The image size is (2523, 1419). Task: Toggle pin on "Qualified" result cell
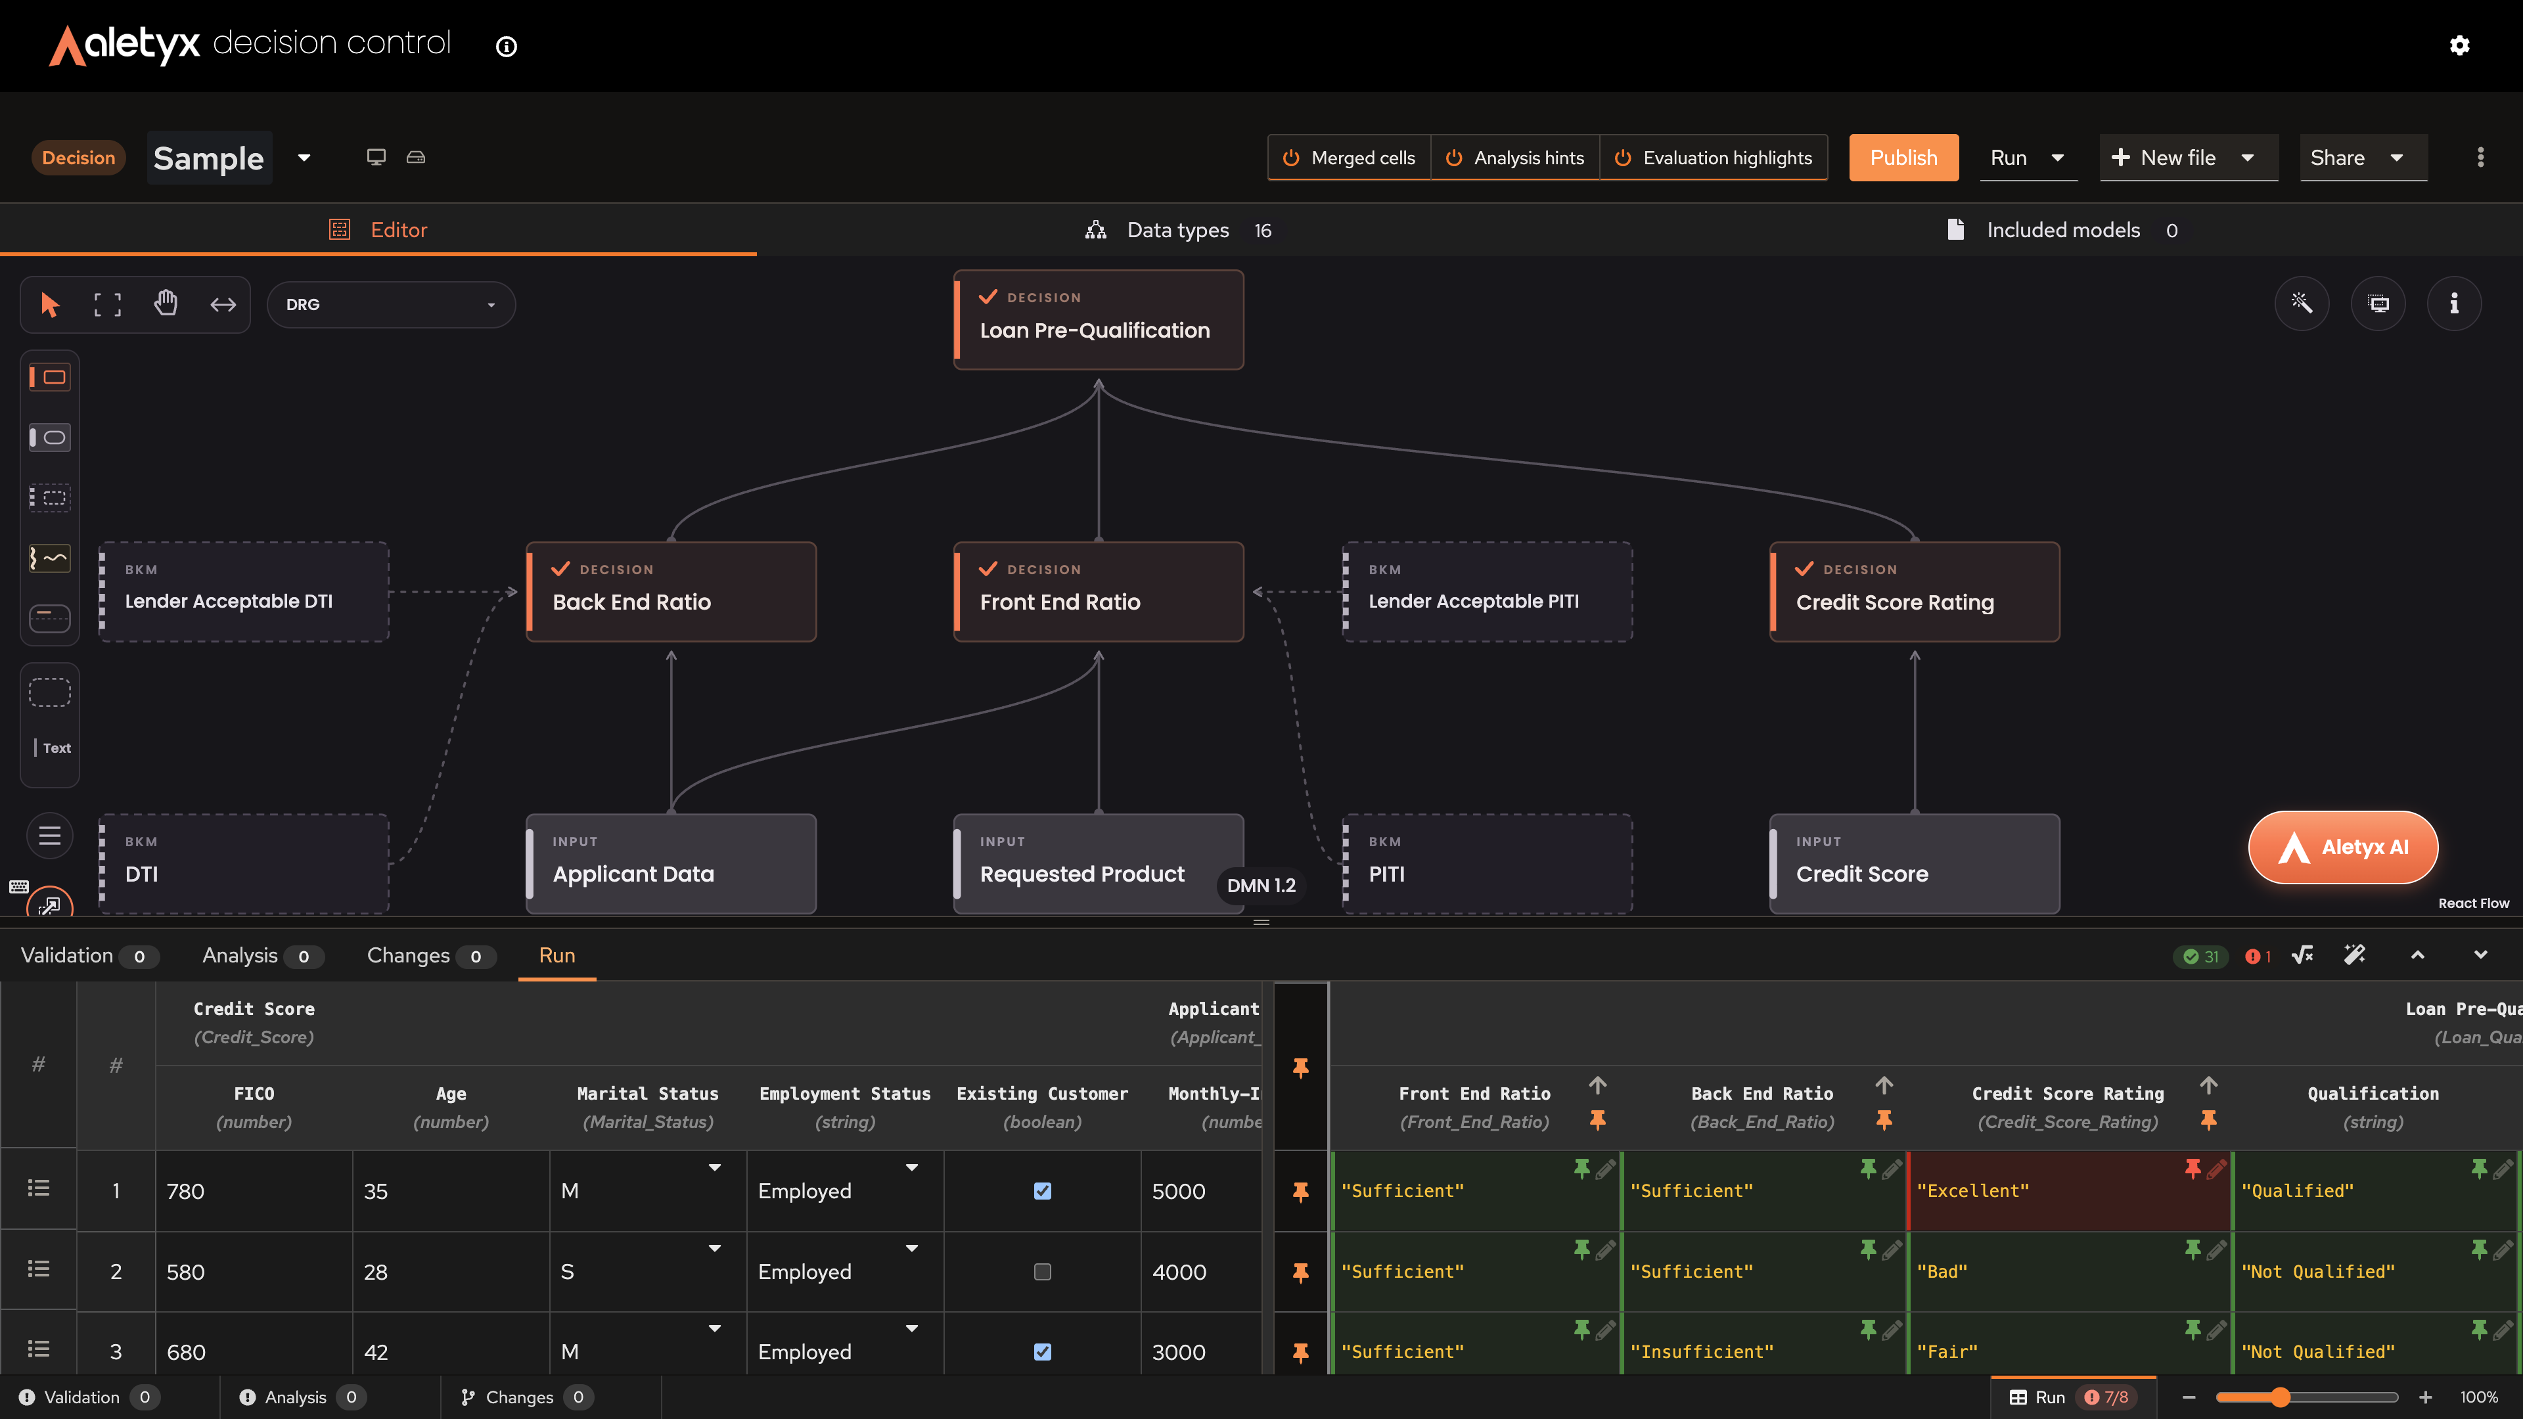(2479, 1168)
